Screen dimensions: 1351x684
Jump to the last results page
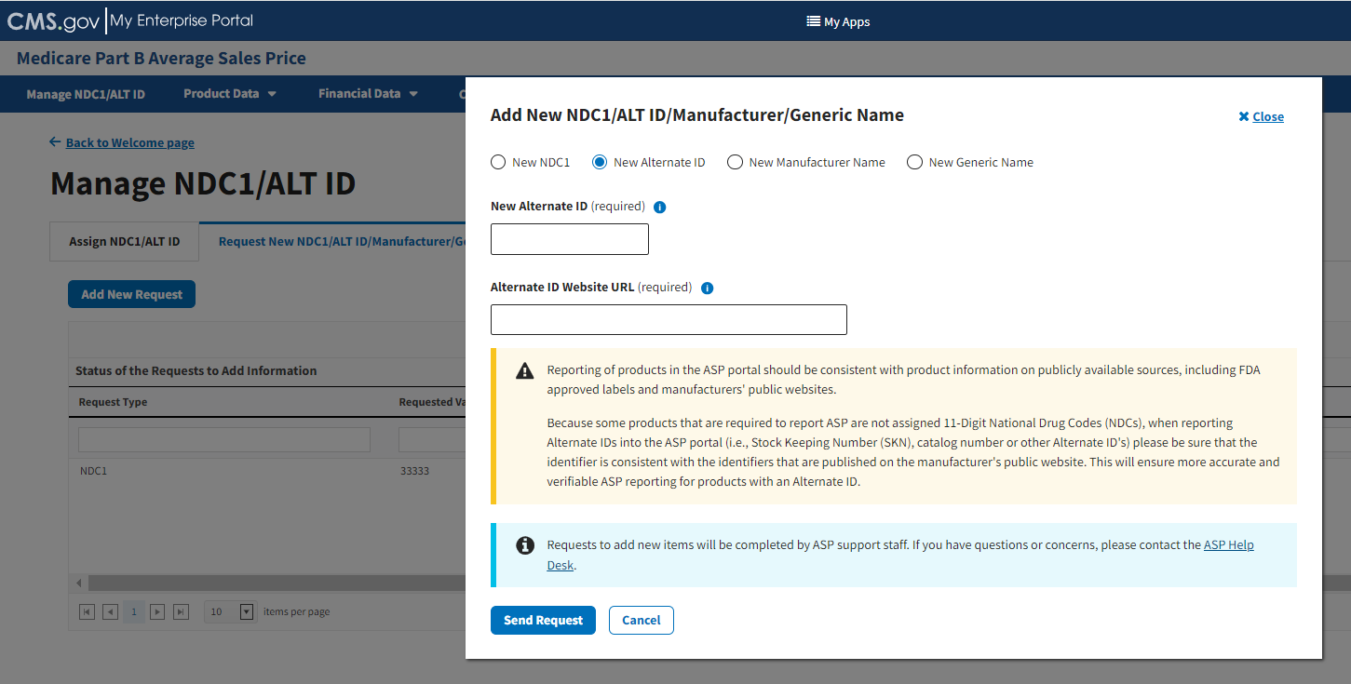(x=181, y=611)
